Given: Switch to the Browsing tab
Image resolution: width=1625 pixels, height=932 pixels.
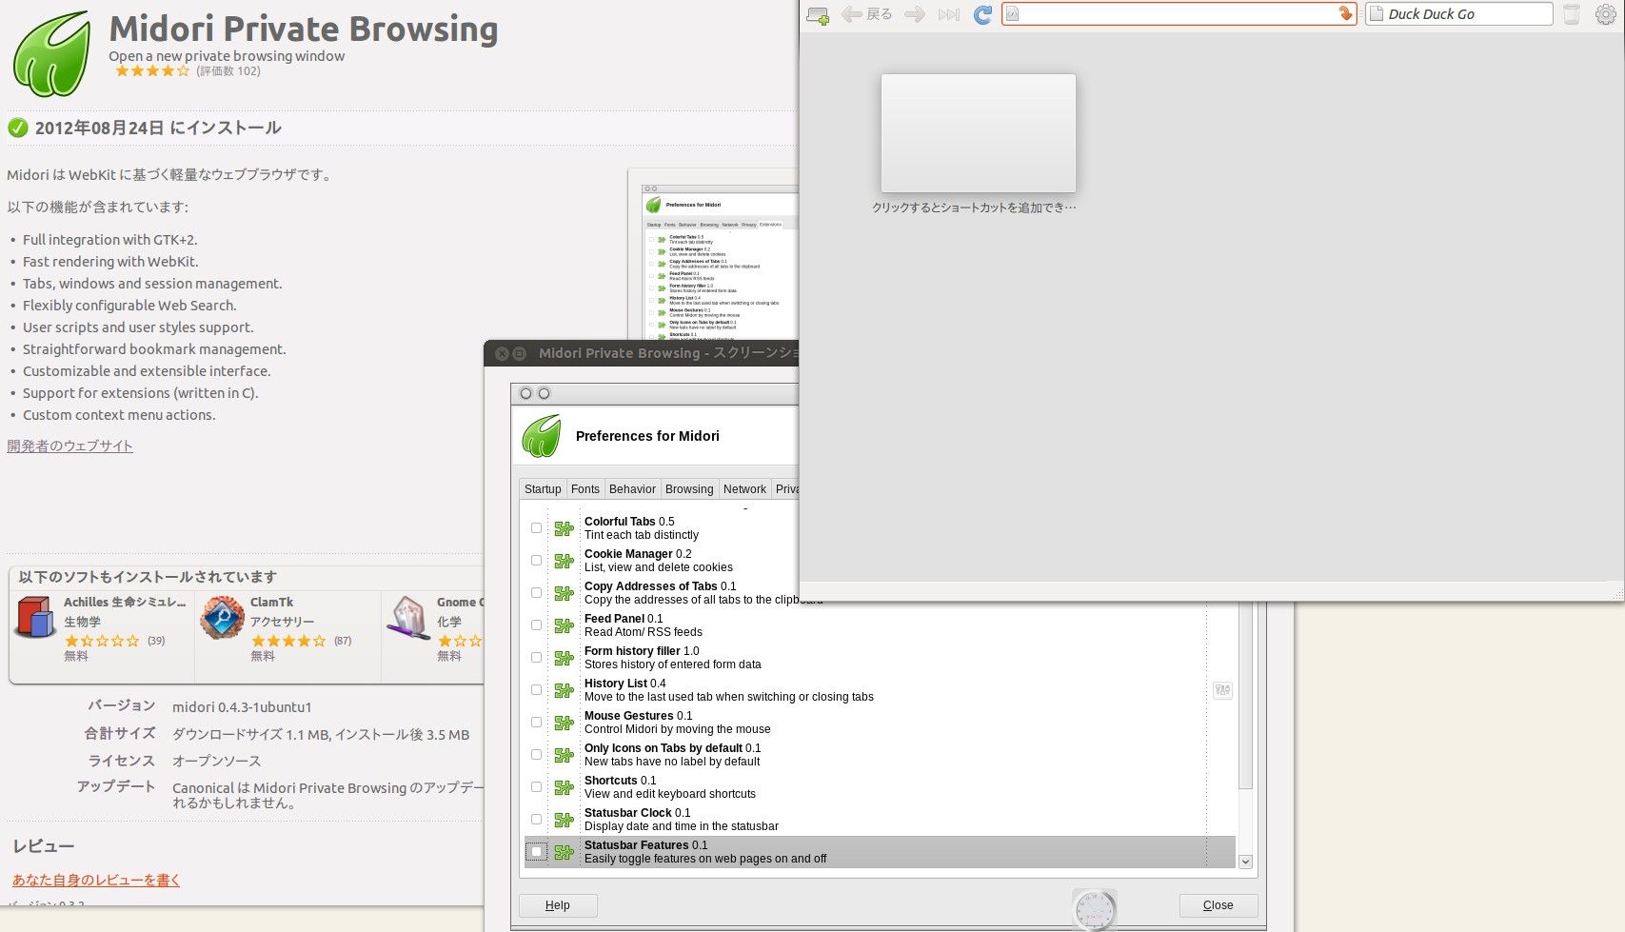Looking at the screenshot, I should [x=689, y=489].
